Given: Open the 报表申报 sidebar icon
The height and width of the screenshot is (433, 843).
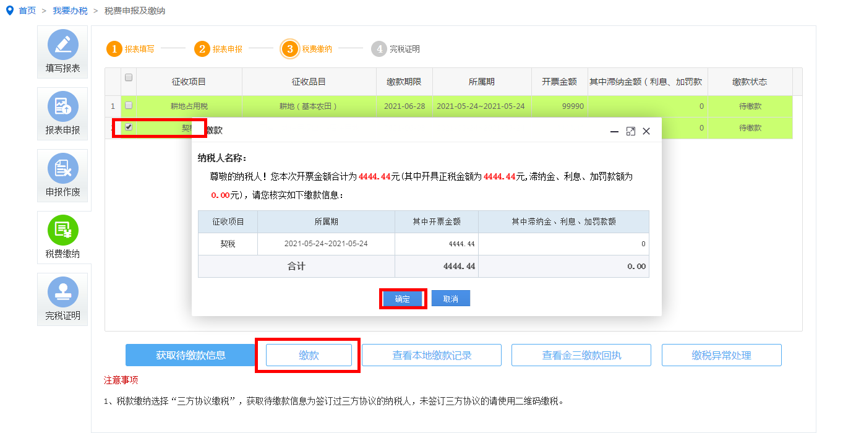Looking at the screenshot, I should tap(63, 106).
